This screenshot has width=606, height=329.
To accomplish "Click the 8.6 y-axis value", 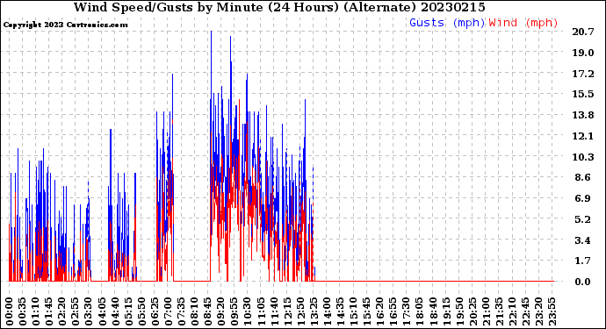I will point(583,177).
